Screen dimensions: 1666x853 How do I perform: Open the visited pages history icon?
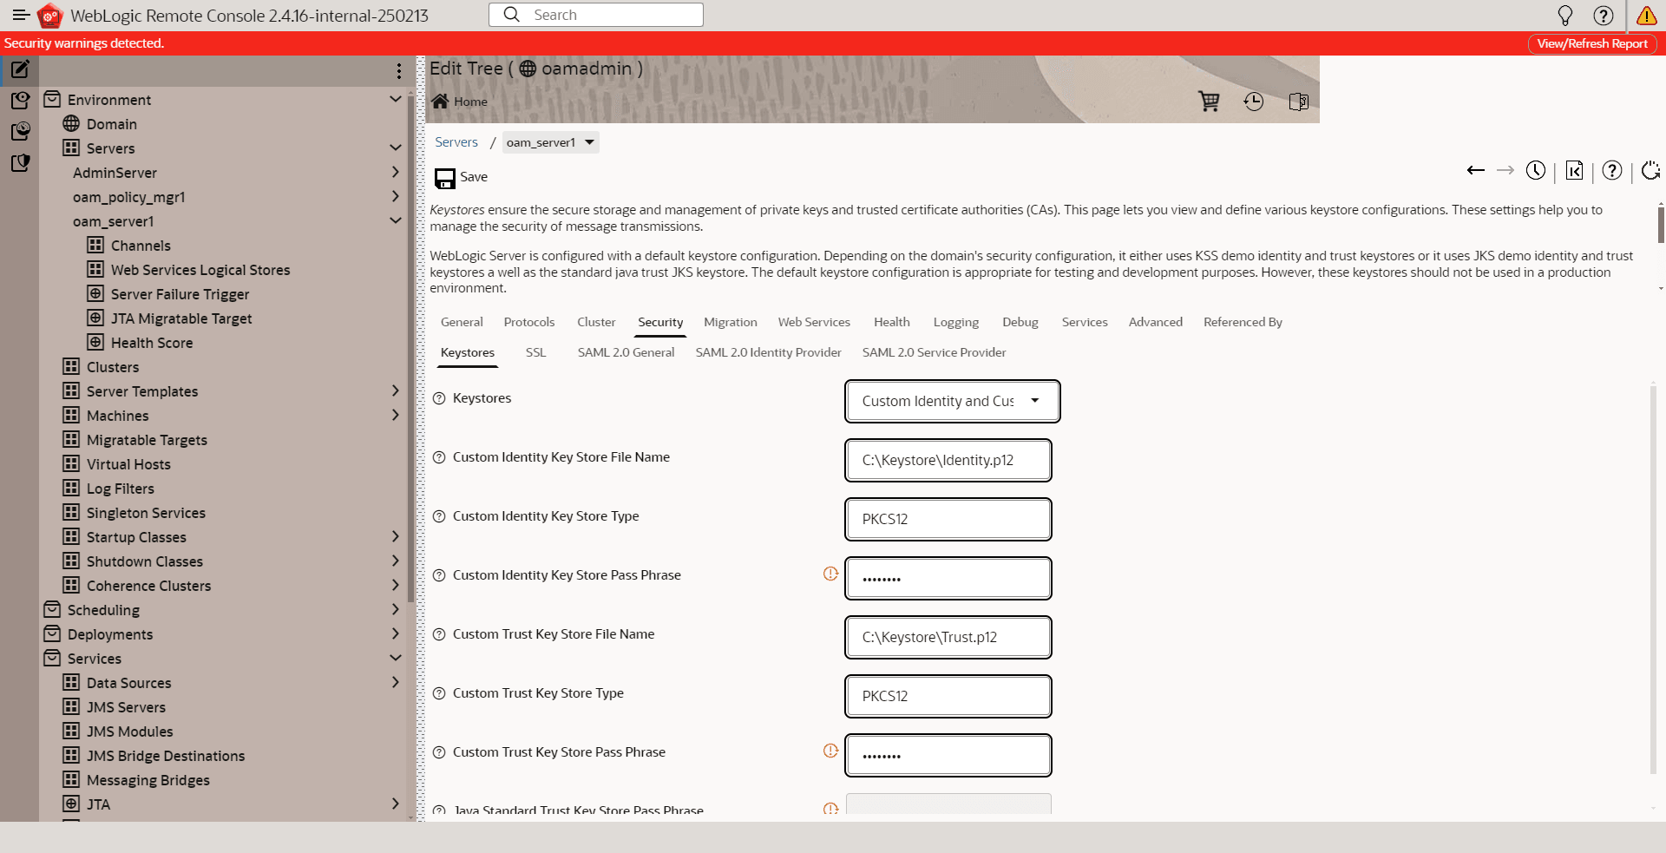[x=1253, y=102]
